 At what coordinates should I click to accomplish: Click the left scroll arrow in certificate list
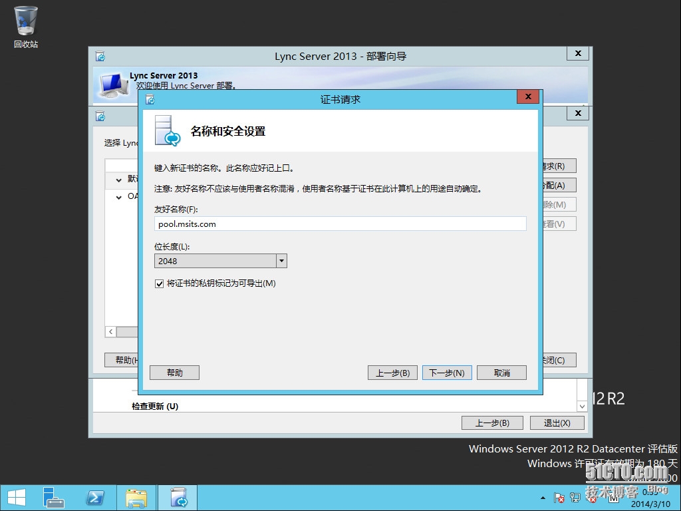coord(111,332)
